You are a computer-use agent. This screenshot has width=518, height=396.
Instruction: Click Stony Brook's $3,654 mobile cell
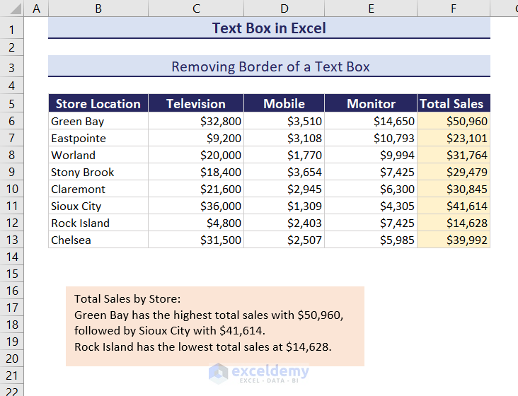coord(284,172)
